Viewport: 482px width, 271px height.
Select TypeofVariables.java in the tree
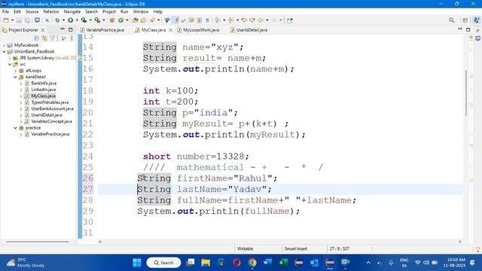50,102
